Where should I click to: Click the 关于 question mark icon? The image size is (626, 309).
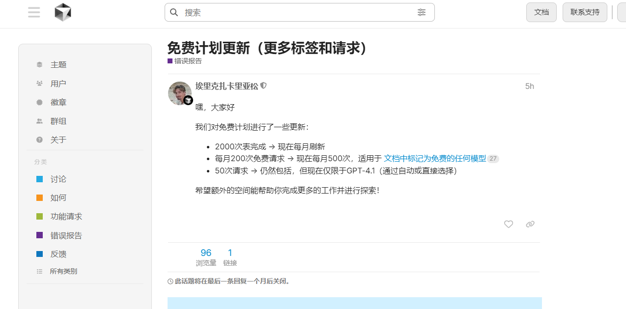tap(39, 140)
